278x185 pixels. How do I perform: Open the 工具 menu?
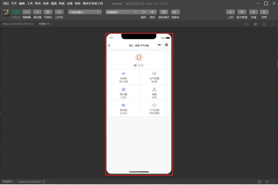tap(30, 4)
